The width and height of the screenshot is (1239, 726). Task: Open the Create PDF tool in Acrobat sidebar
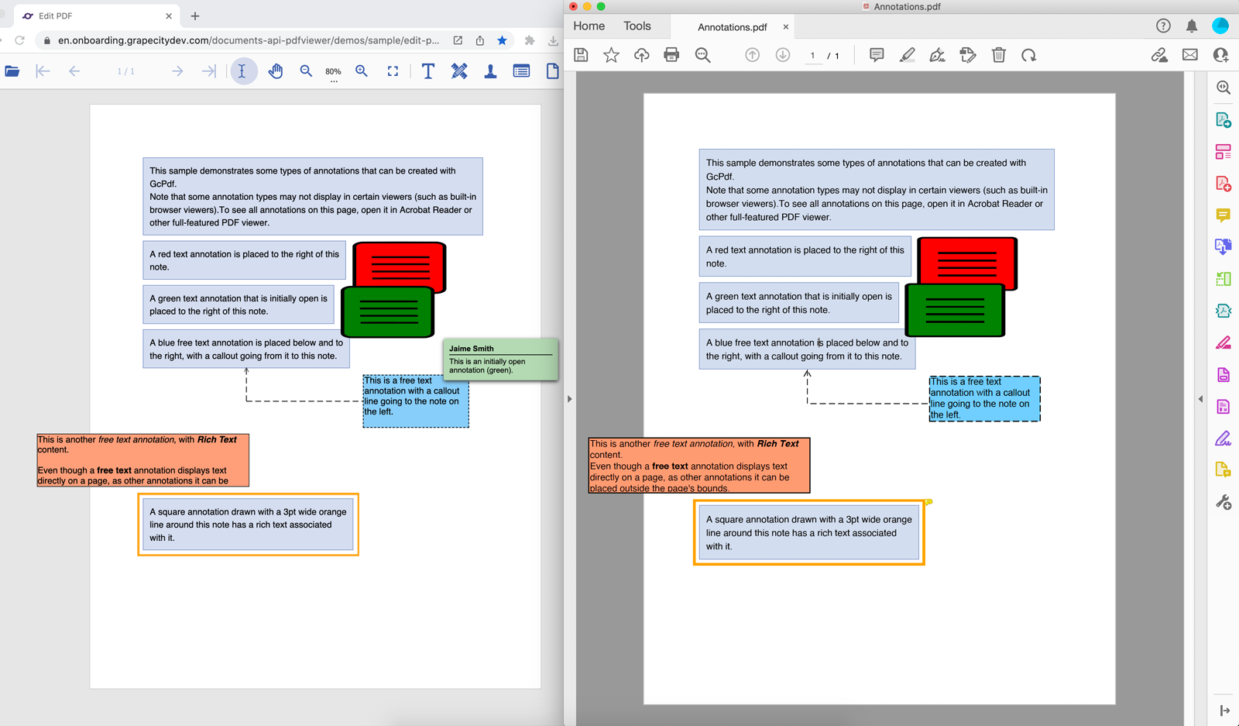pyautogui.click(x=1224, y=184)
